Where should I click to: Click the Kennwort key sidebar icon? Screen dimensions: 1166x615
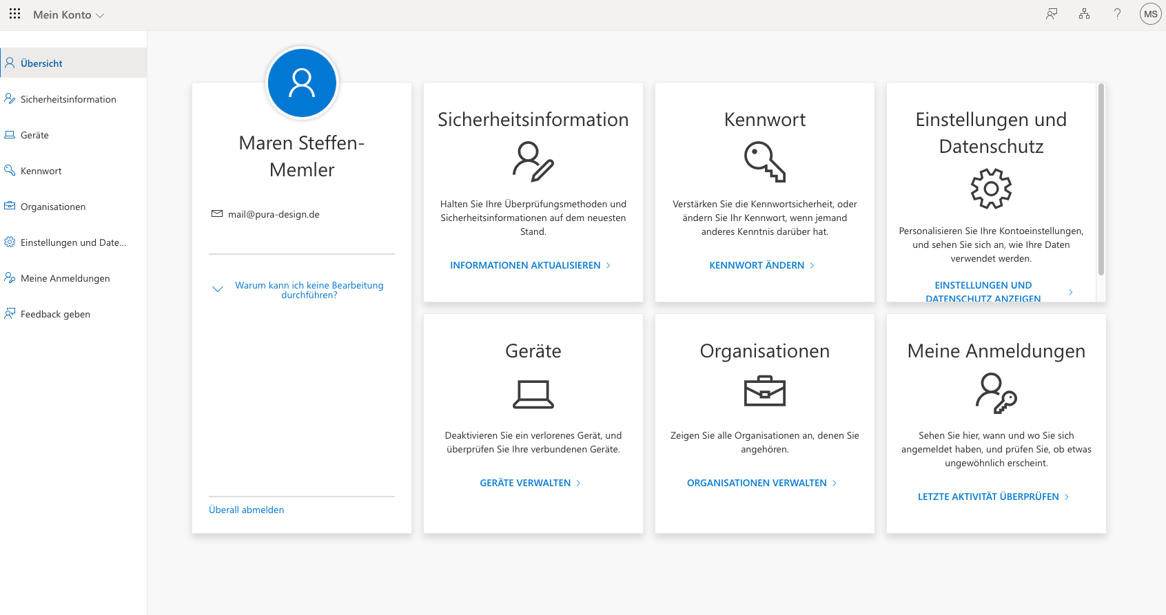click(10, 170)
